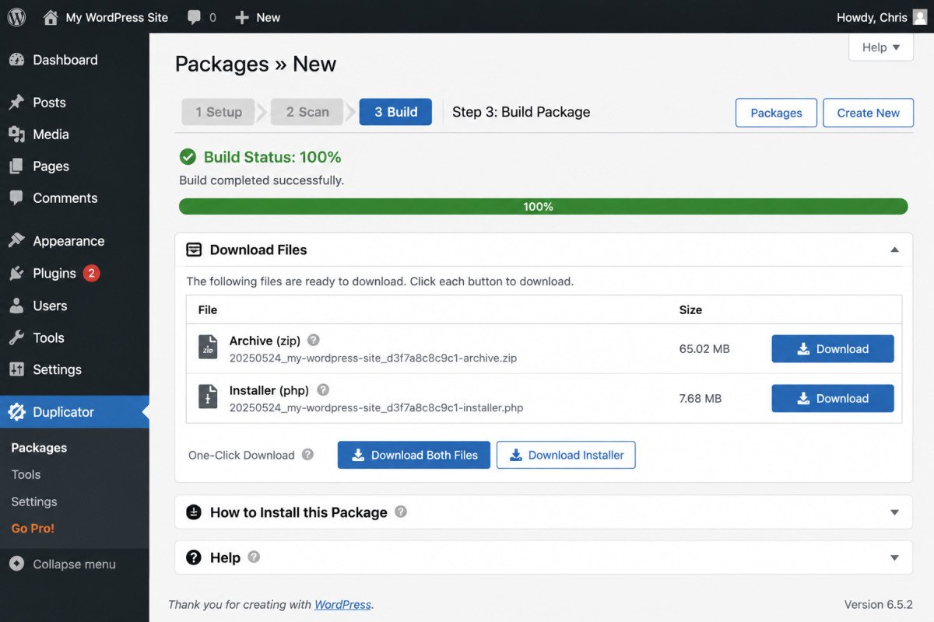Click the 65.02 MB size value
Image resolution: width=934 pixels, height=622 pixels.
coord(704,349)
